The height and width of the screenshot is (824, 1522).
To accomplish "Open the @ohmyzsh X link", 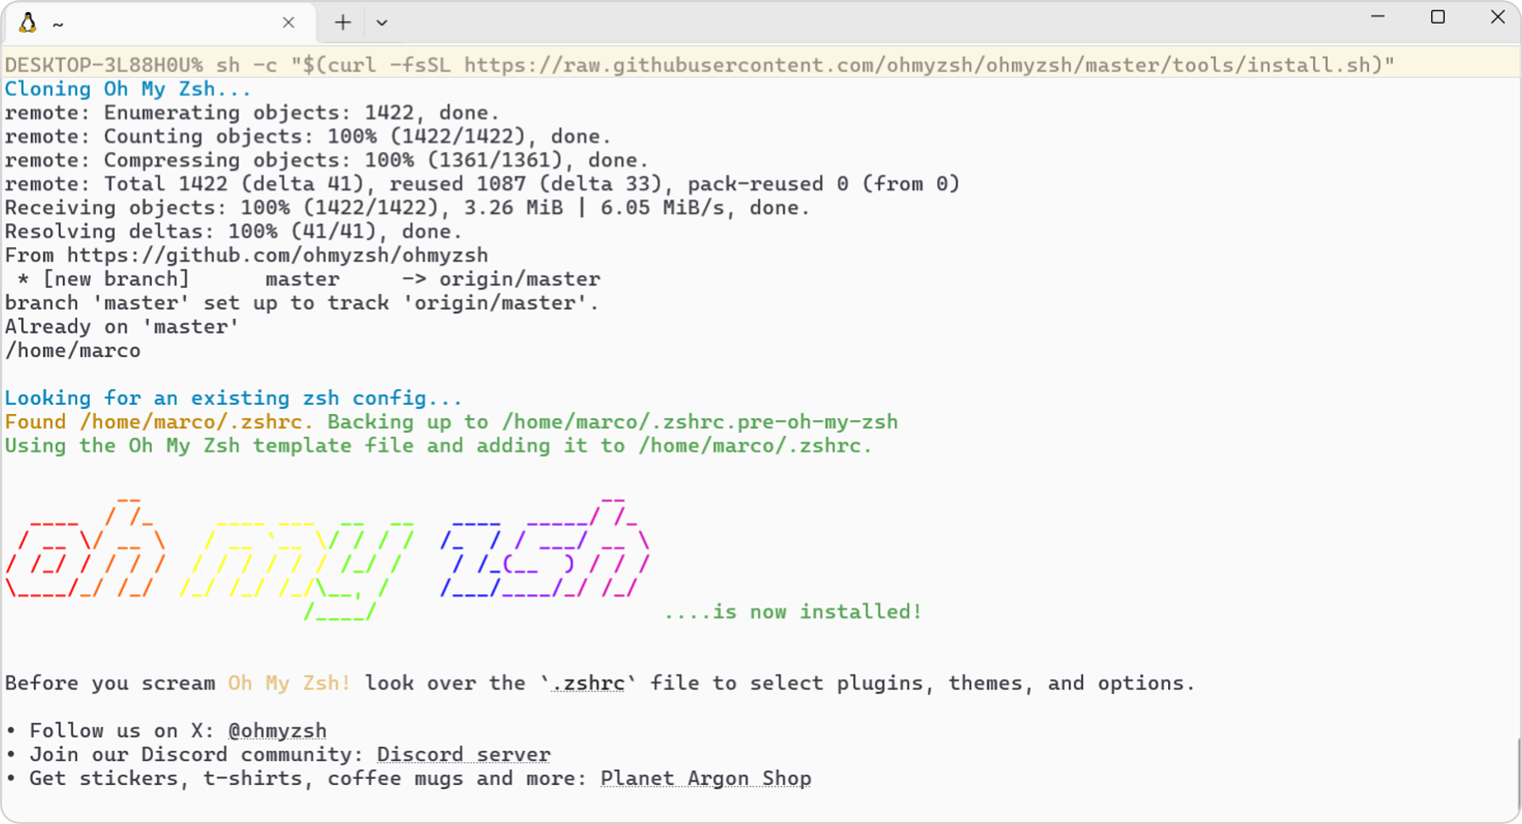I will pos(277,731).
